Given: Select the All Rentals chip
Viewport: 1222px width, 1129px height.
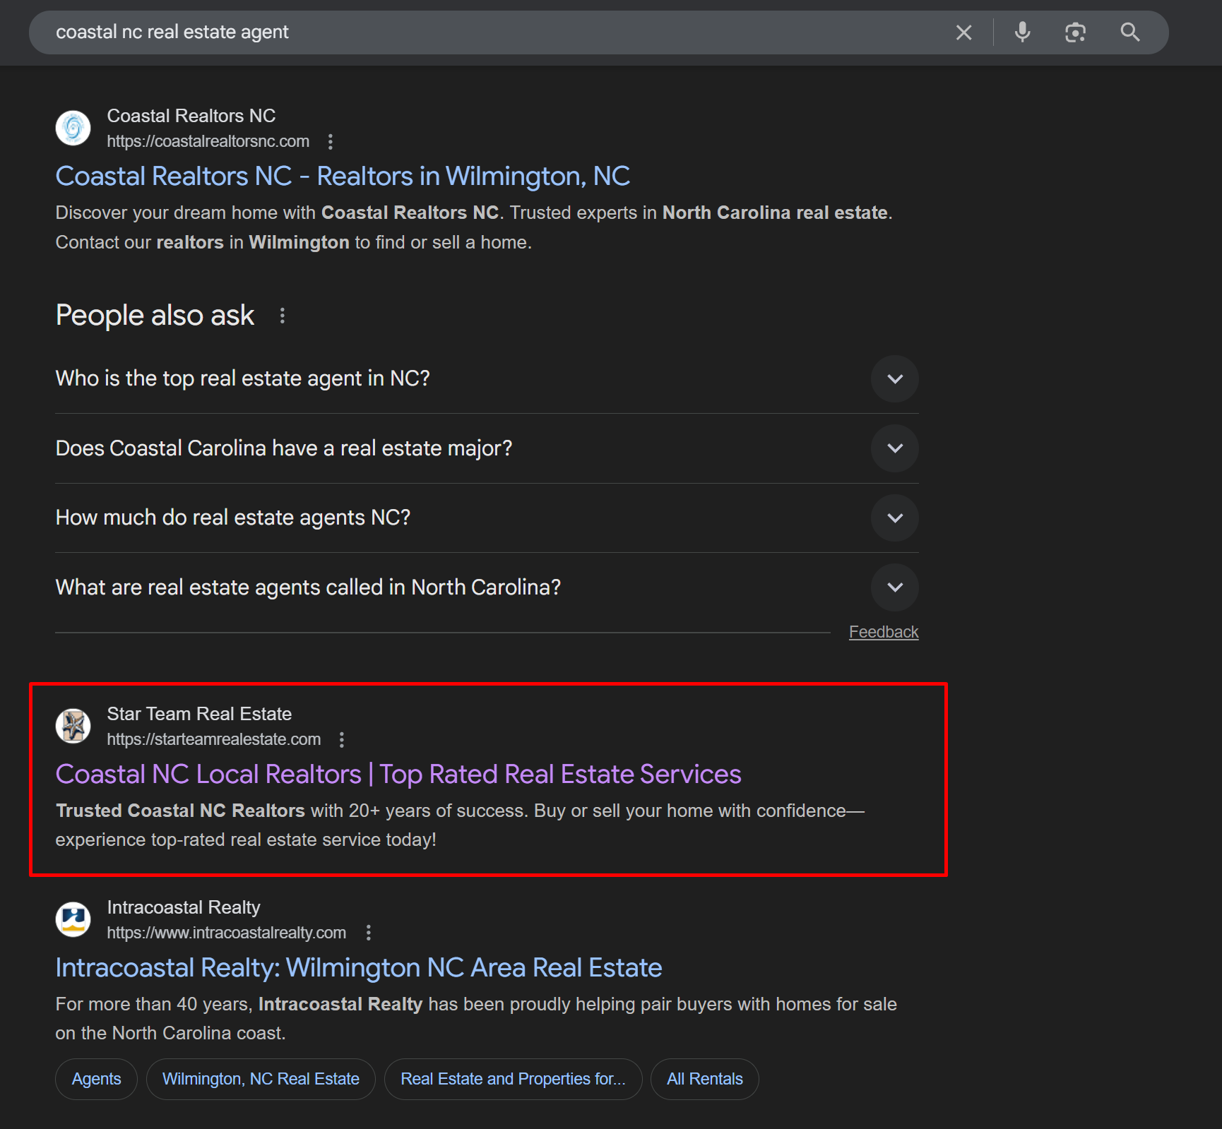Looking at the screenshot, I should point(705,1079).
